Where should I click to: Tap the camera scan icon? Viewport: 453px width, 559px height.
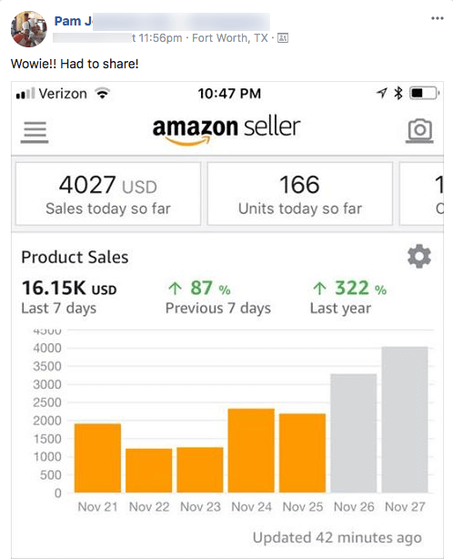pyautogui.click(x=419, y=131)
